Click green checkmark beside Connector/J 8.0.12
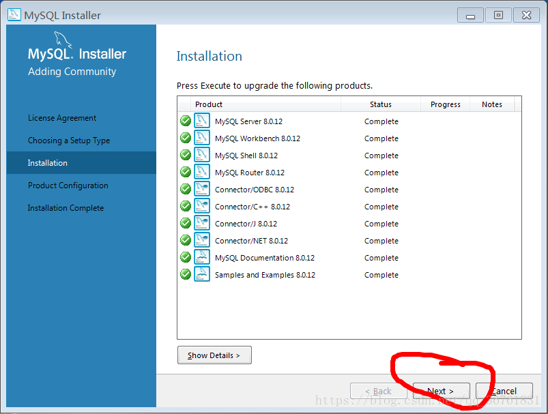The width and height of the screenshot is (548, 414). [x=186, y=223]
